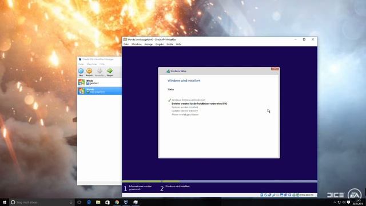Viewport: 366px width, 206px height.
Task: Open Datei menu in VirtualBox Manager
Action: [x=81, y=64]
